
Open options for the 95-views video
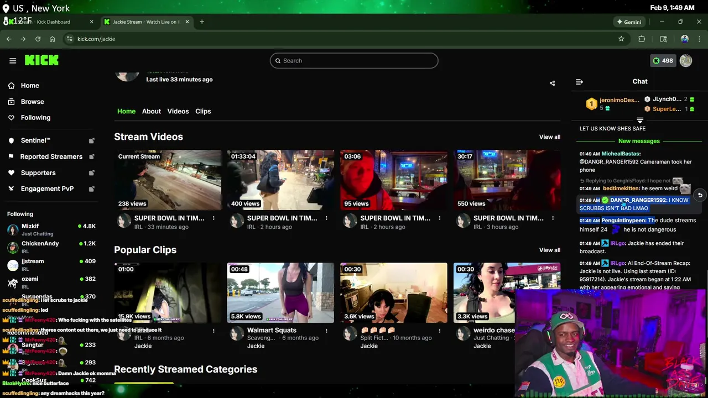[x=440, y=218]
